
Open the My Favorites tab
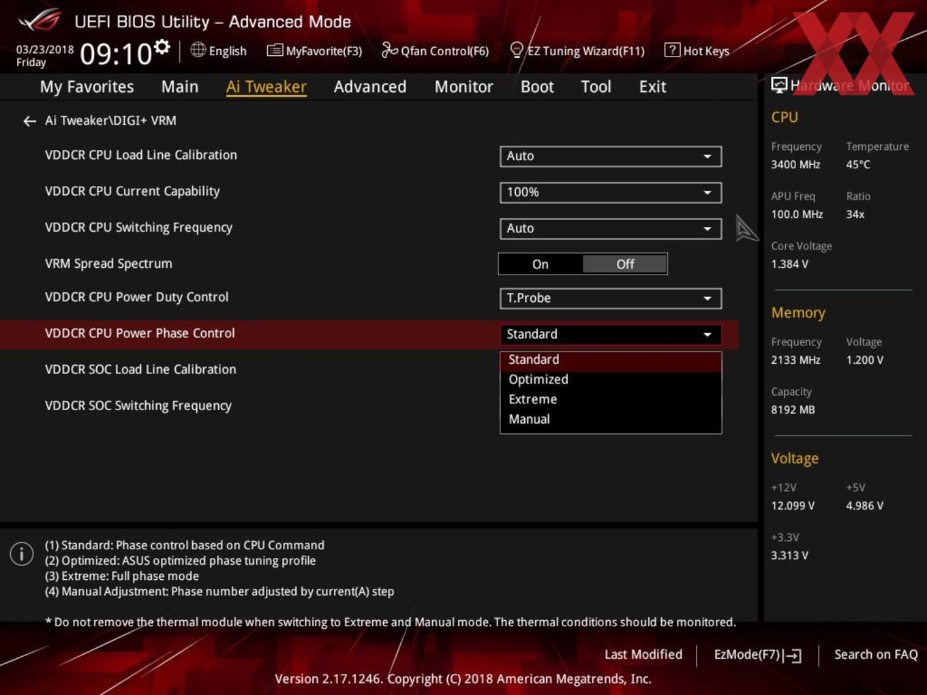coord(87,87)
